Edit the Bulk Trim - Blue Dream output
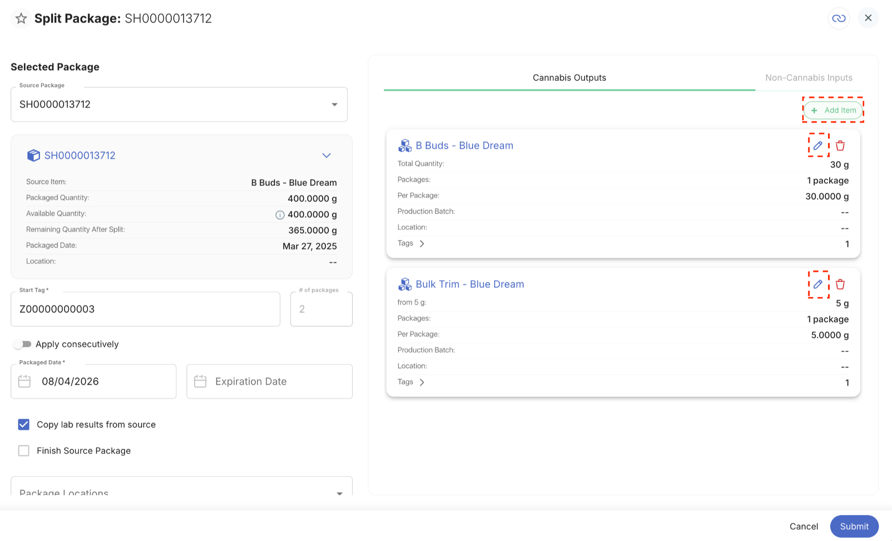 coord(818,284)
